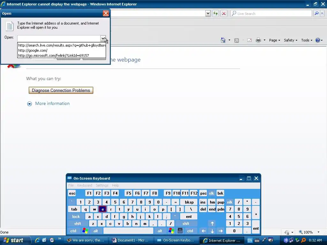The width and height of the screenshot is (327, 245).
Task: Click the blue Help question mark icon
Action: pyautogui.click(x=318, y=40)
